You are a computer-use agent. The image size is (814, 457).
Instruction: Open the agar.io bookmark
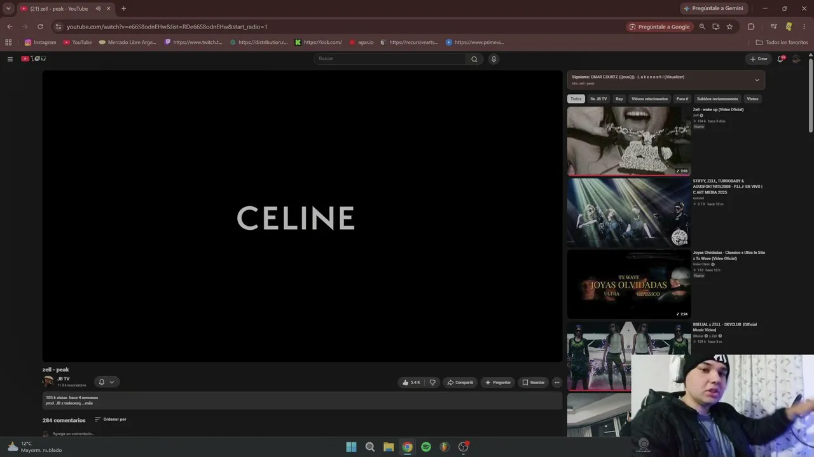coord(361,43)
